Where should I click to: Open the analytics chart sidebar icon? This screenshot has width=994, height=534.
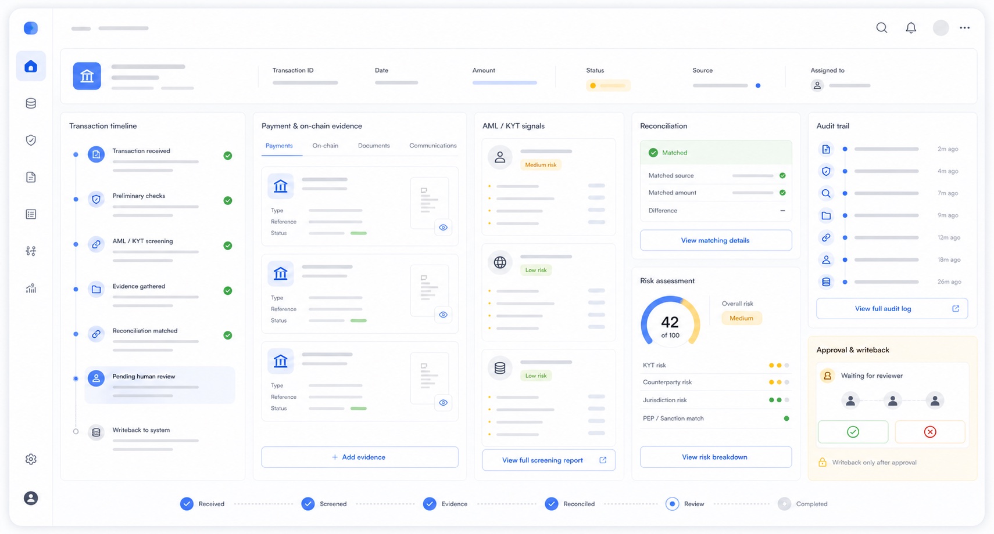pyautogui.click(x=31, y=288)
